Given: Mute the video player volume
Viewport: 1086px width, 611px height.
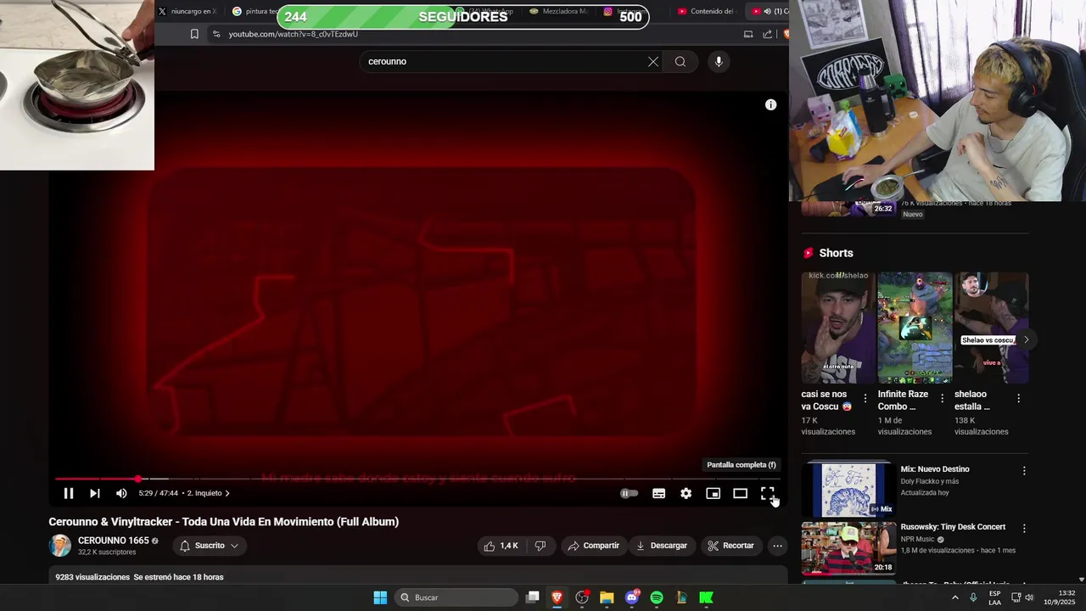Looking at the screenshot, I should 121,493.
